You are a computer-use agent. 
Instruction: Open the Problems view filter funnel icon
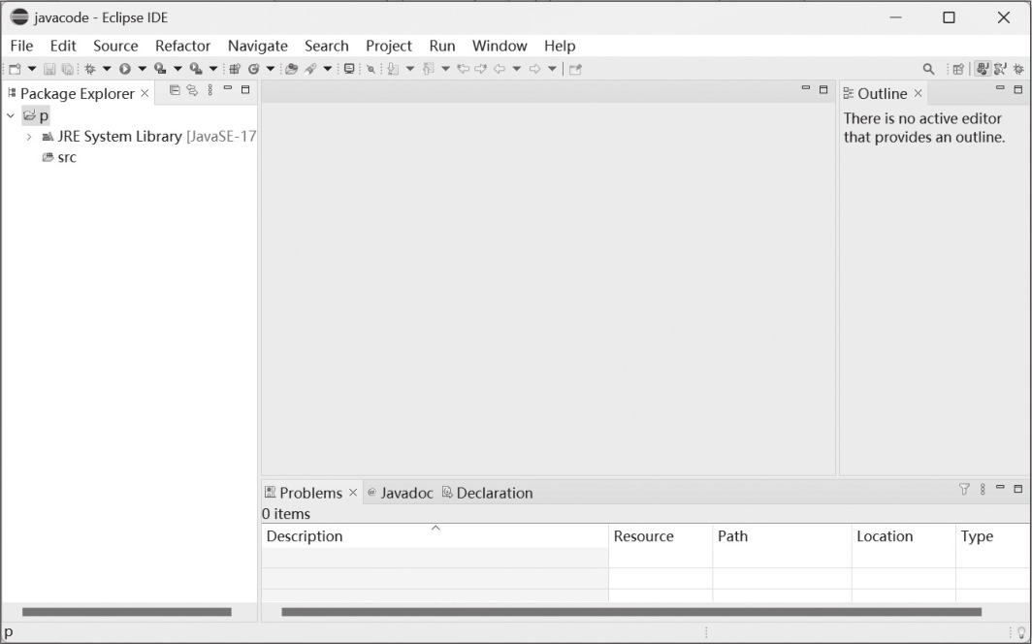click(x=964, y=489)
